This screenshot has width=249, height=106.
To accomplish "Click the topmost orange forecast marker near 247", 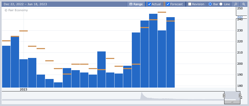I will tap(162, 12).
